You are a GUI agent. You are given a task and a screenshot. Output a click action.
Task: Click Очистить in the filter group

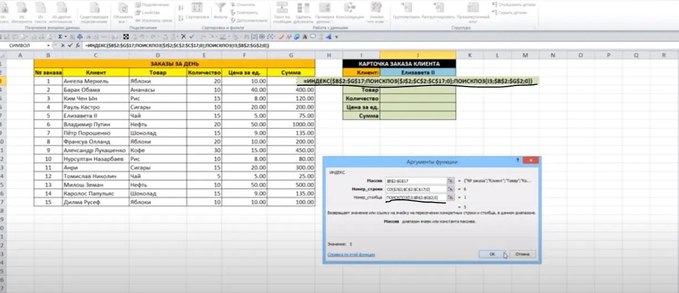[243, 5]
